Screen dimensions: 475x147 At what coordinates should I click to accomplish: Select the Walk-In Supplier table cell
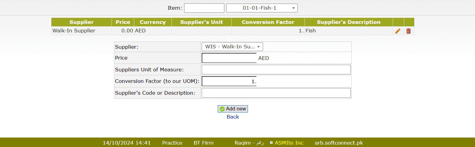tap(74, 31)
